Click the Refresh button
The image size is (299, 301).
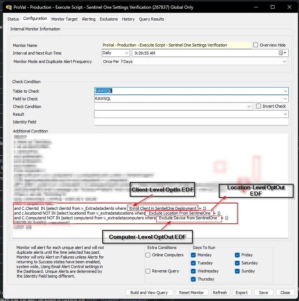point(220,293)
